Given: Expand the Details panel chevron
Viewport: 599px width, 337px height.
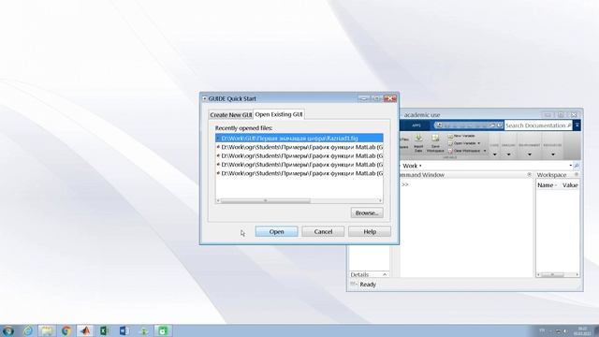Looking at the screenshot, I should (x=385, y=274).
